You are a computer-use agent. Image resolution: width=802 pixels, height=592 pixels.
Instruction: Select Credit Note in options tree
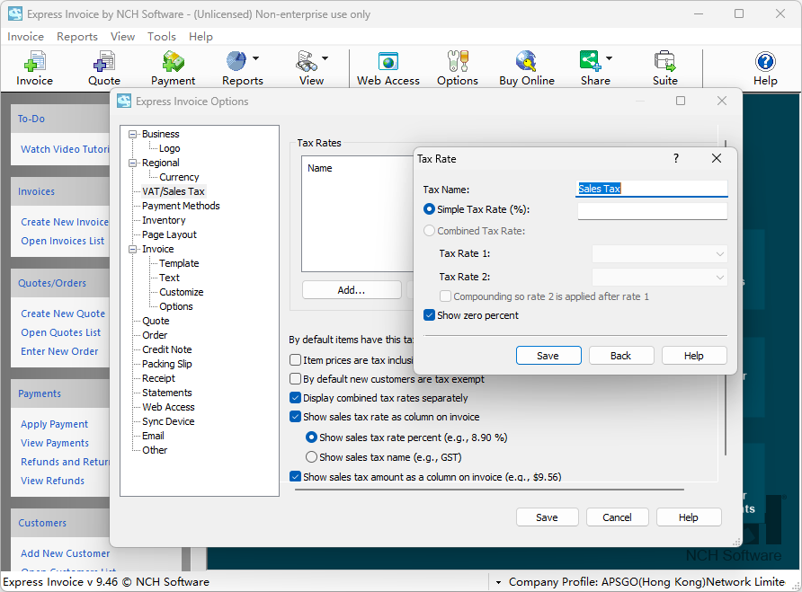tap(167, 349)
